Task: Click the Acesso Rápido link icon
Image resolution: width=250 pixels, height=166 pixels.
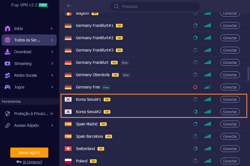Action: (8, 125)
